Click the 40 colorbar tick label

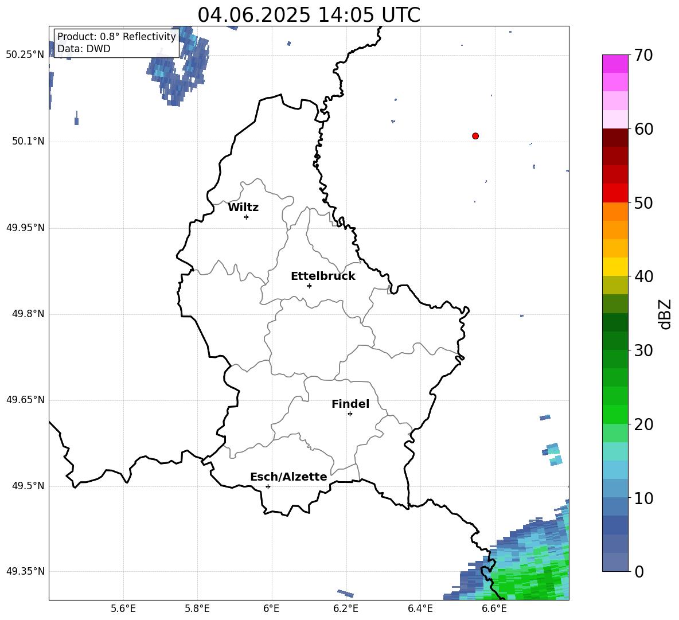[643, 276]
